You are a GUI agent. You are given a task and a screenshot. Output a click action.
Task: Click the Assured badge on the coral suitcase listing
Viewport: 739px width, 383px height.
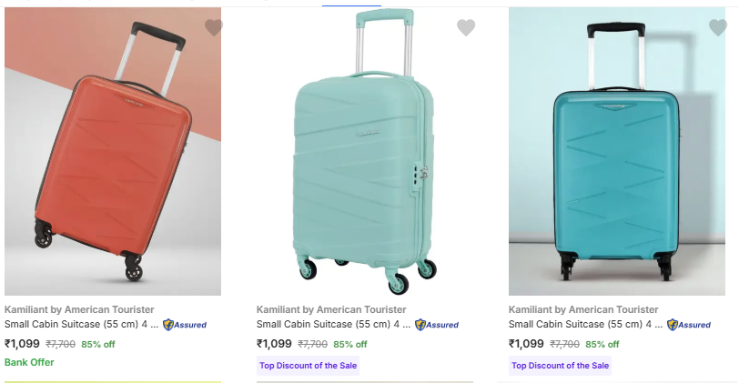pos(185,325)
